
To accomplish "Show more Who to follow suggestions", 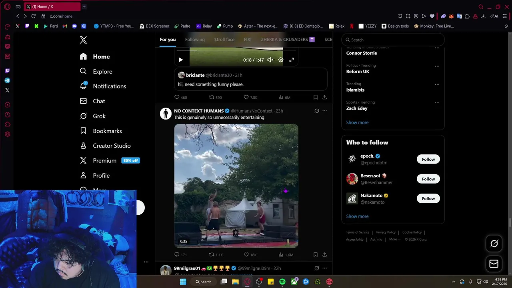I will pyautogui.click(x=357, y=216).
